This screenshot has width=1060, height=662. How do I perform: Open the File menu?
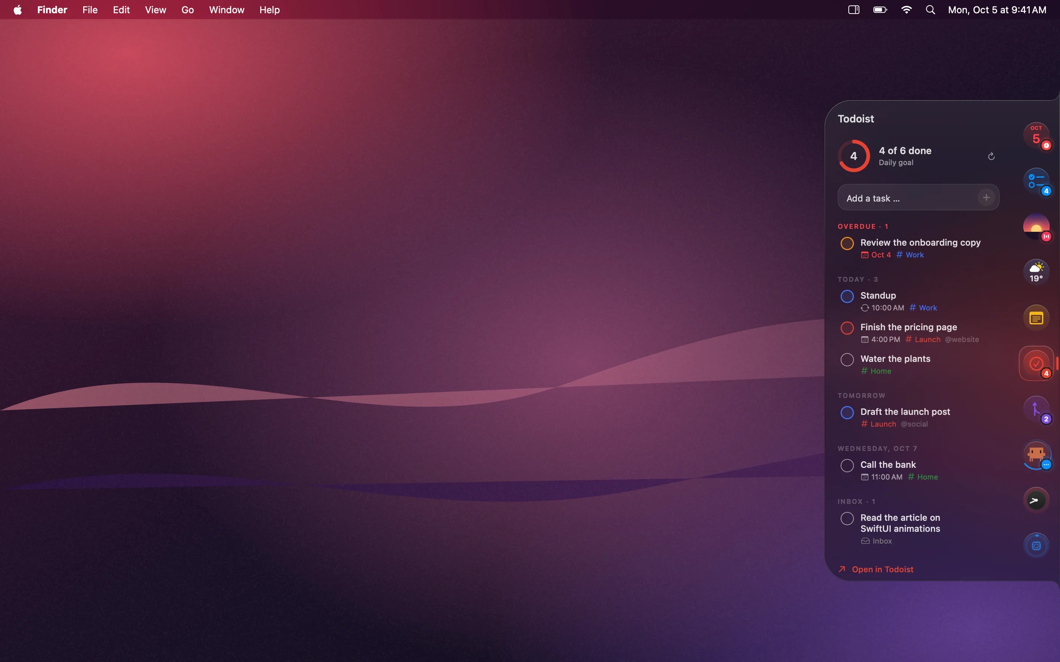pos(90,10)
